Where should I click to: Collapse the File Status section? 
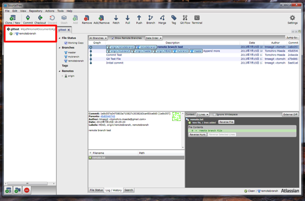(x=59, y=38)
